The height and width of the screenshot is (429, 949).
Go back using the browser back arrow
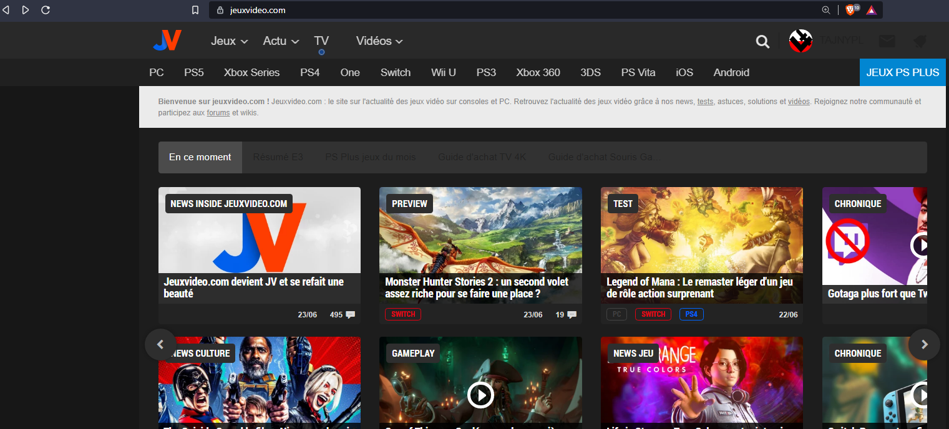pyautogui.click(x=6, y=10)
